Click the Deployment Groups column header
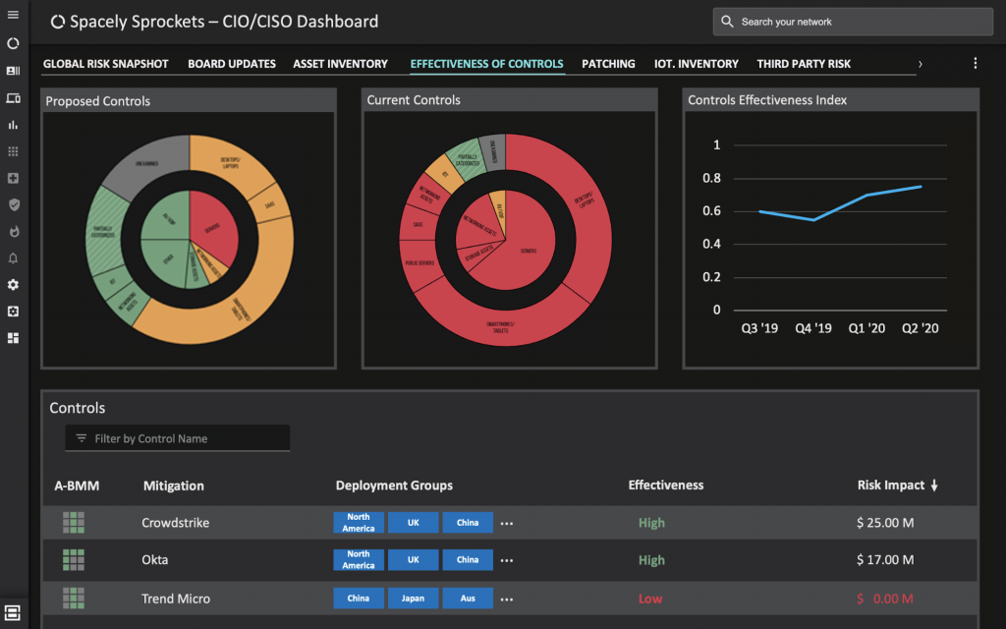The height and width of the screenshot is (629, 1006). [x=394, y=486]
